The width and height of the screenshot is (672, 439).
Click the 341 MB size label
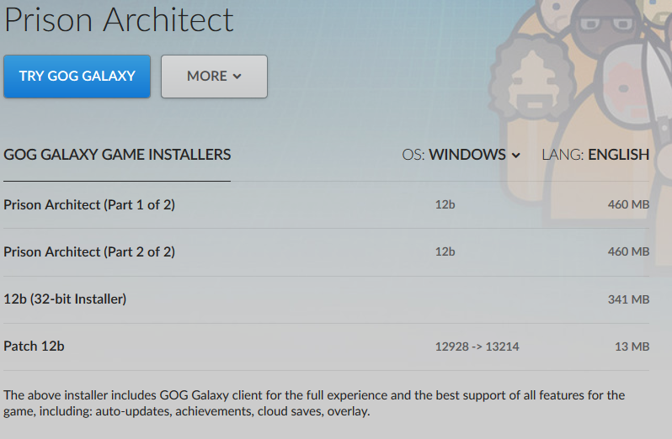pyautogui.click(x=628, y=299)
